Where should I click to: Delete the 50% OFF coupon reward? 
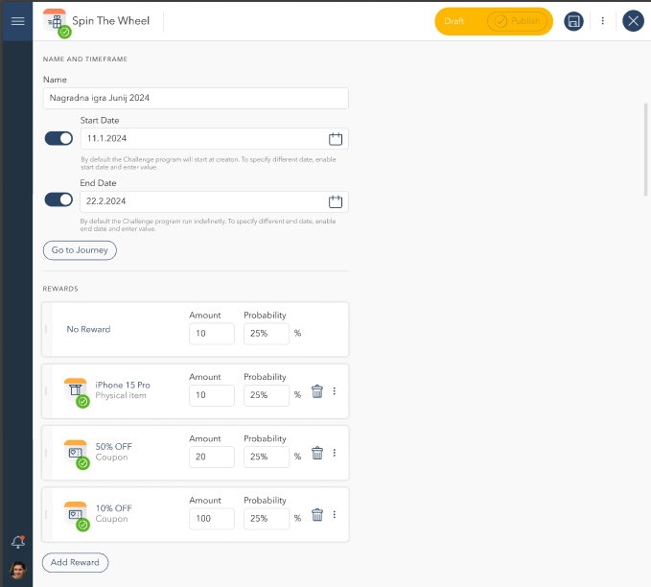(317, 453)
